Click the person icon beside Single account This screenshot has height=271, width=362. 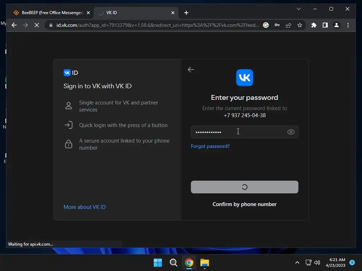[x=69, y=106]
